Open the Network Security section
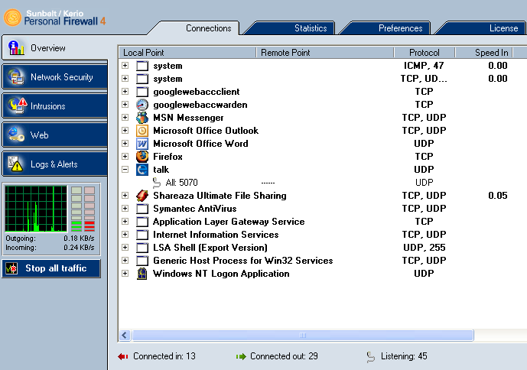 [54, 77]
